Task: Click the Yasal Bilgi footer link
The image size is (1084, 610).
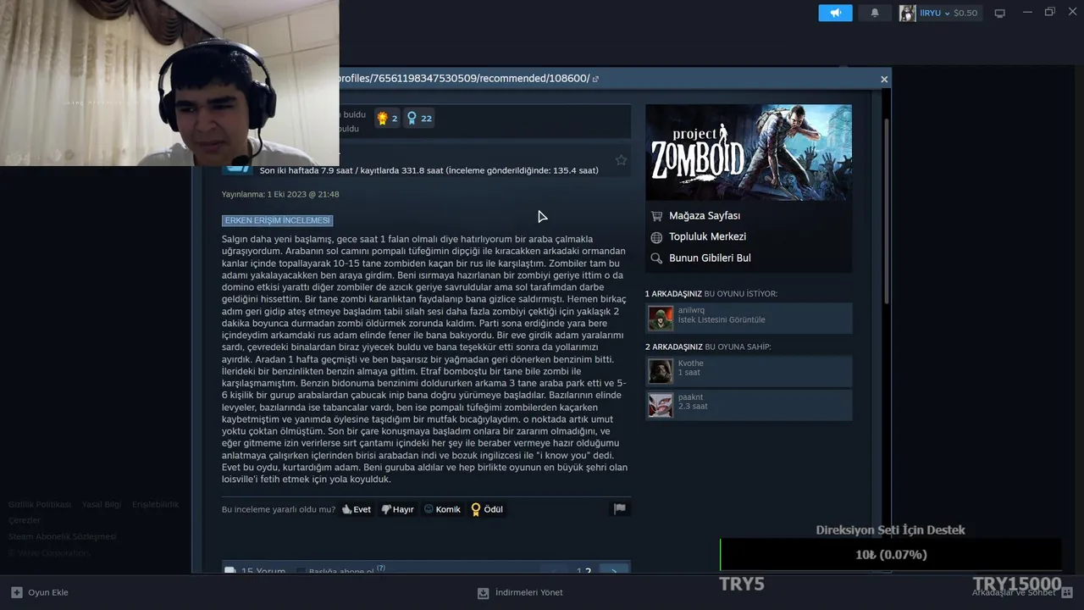Action: coord(102,504)
